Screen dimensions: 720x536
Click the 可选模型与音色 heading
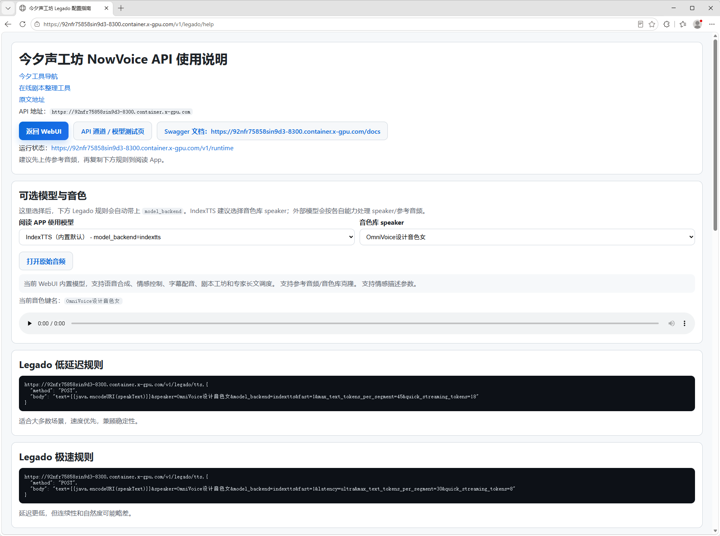click(x=53, y=196)
